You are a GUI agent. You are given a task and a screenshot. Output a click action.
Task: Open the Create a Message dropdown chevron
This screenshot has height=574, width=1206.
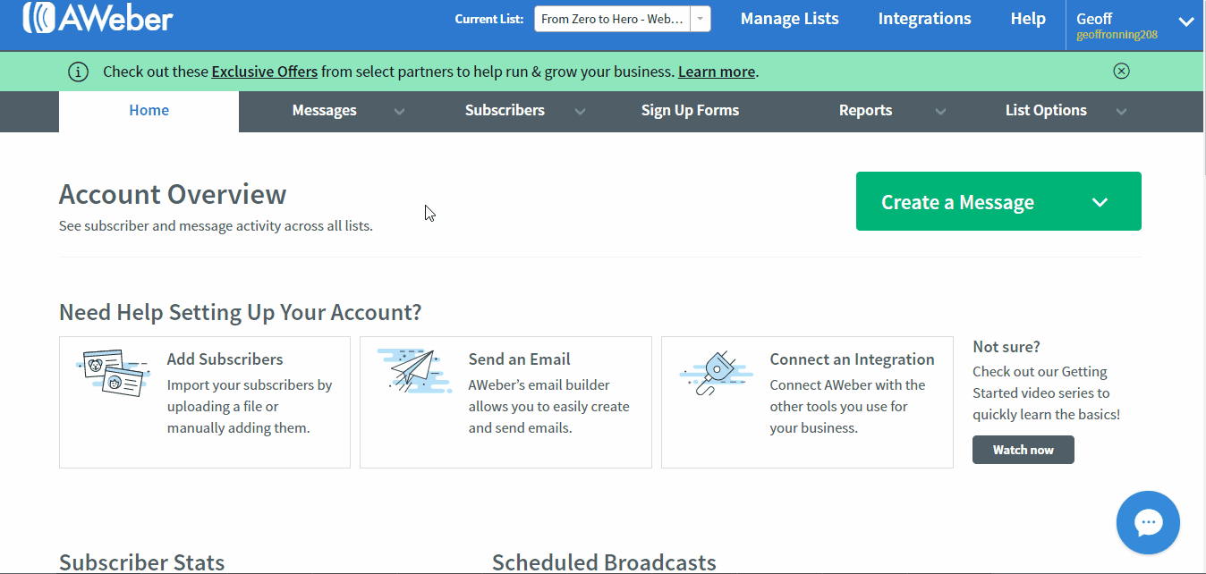click(1100, 203)
